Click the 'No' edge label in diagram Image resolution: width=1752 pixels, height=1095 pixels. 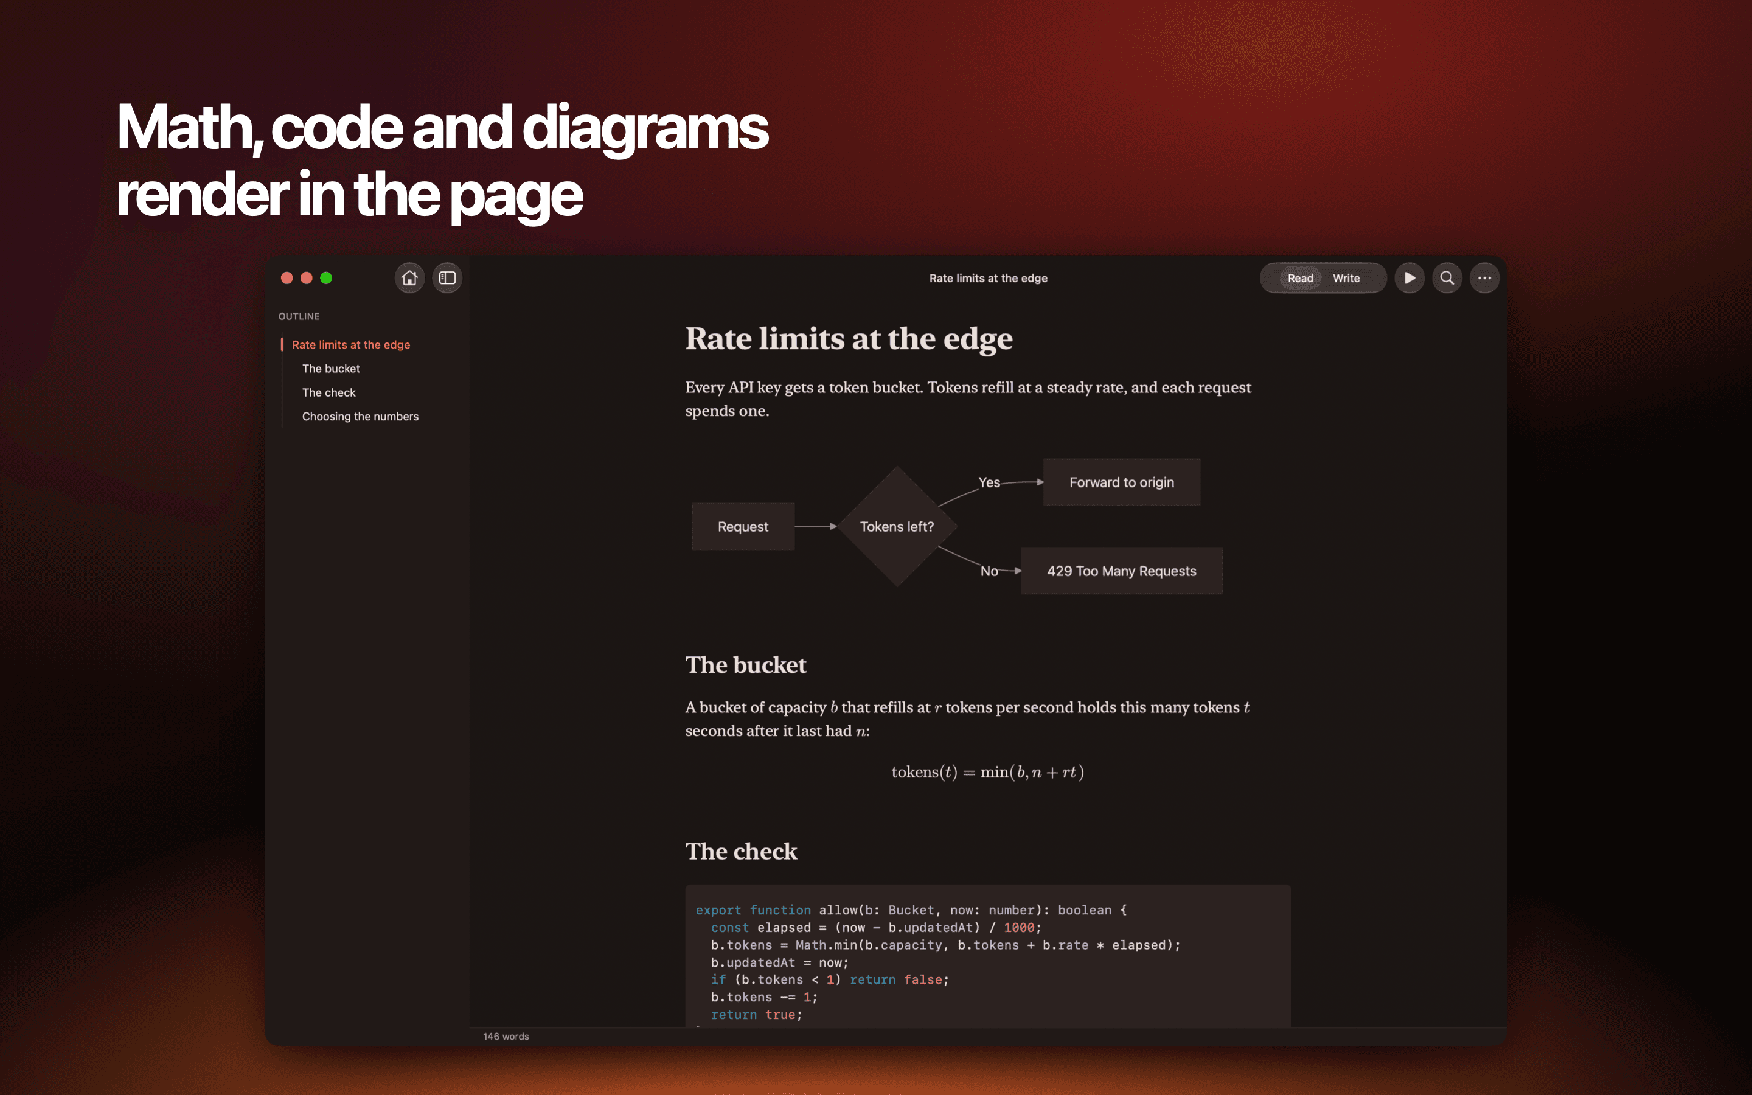click(989, 571)
